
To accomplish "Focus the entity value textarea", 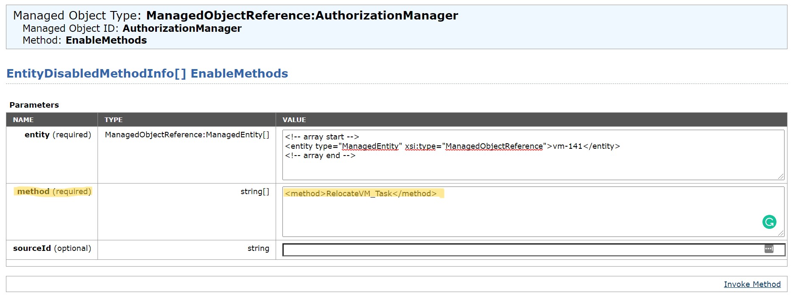I will pyautogui.click(x=533, y=155).
